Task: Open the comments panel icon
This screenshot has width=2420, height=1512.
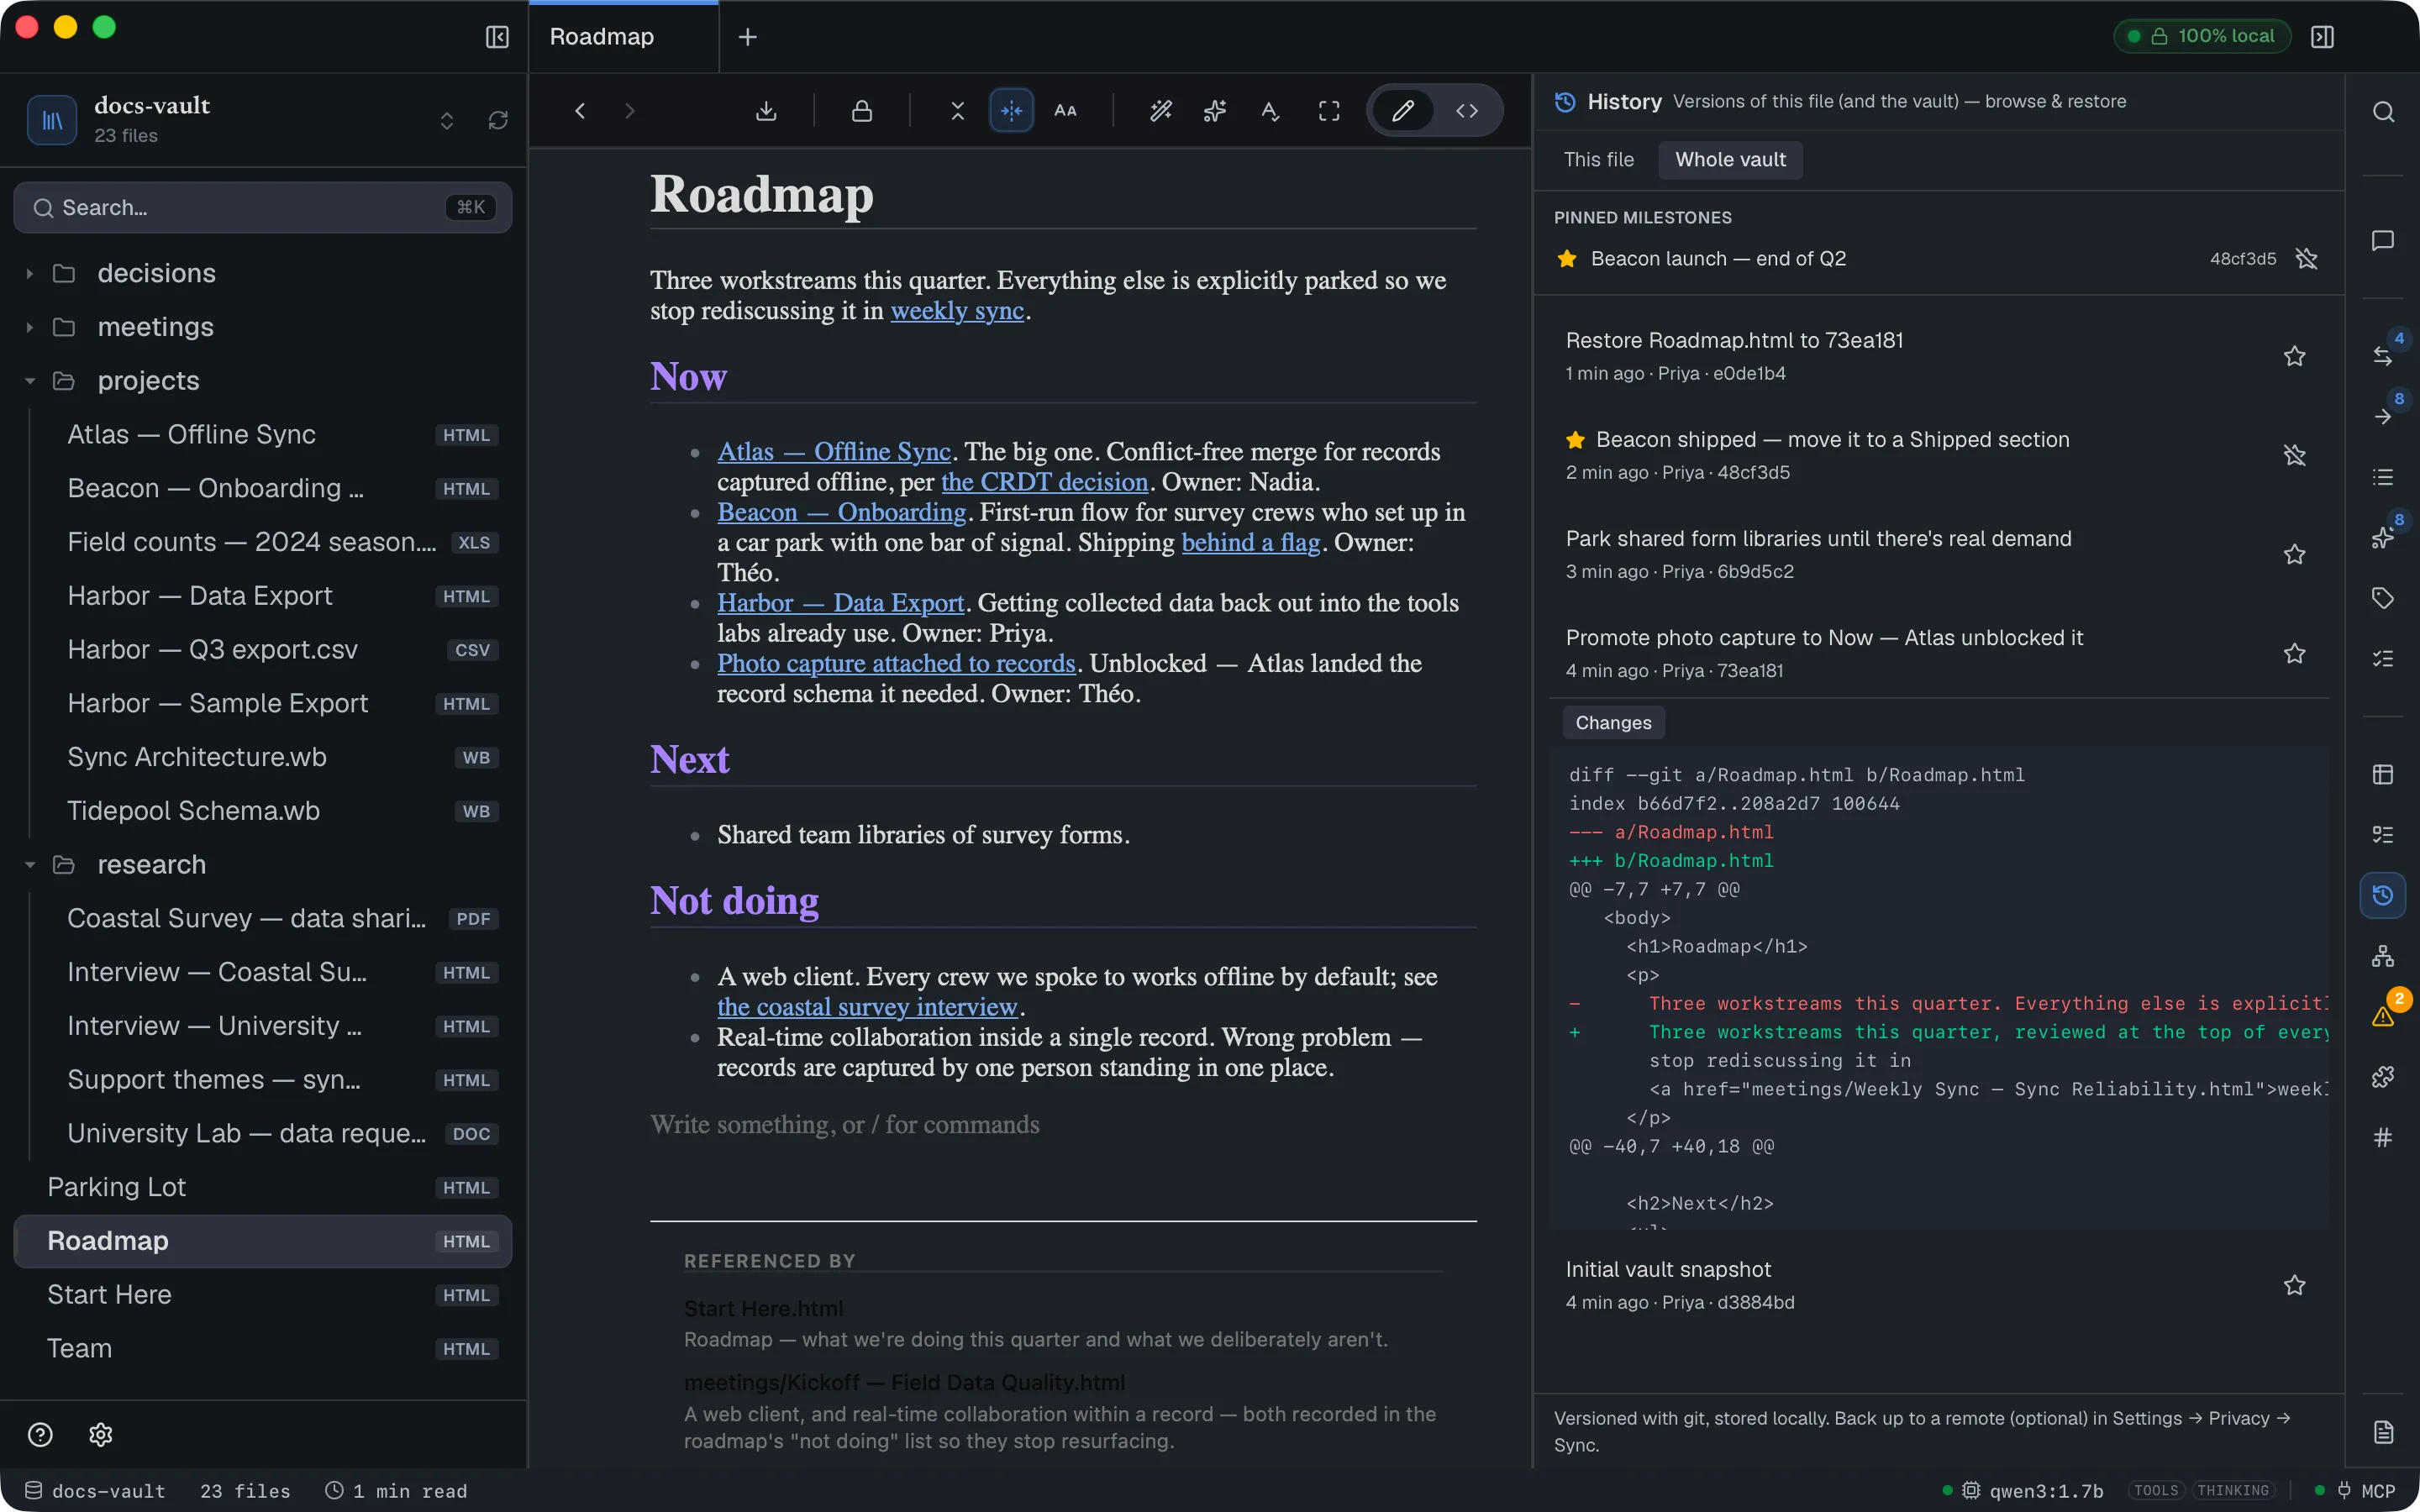Action: tap(2383, 241)
